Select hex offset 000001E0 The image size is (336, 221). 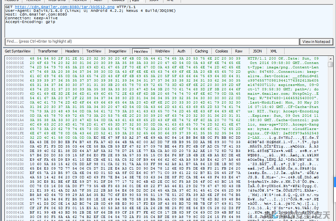coord(15,129)
